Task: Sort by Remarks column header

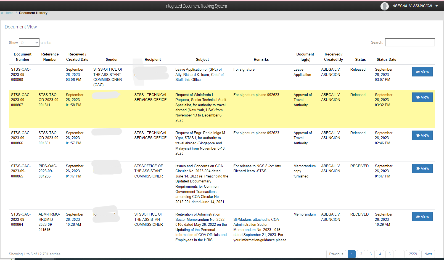Action: click(261, 59)
